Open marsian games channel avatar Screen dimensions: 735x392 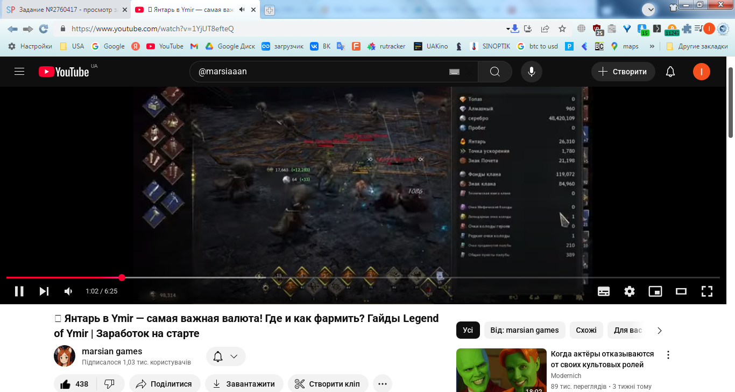(x=65, y=356)
